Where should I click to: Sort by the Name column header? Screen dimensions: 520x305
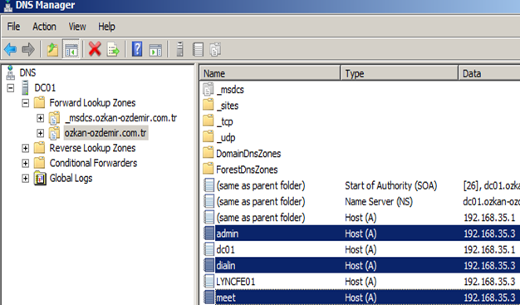pyautogui.click(x=270, y=73)
